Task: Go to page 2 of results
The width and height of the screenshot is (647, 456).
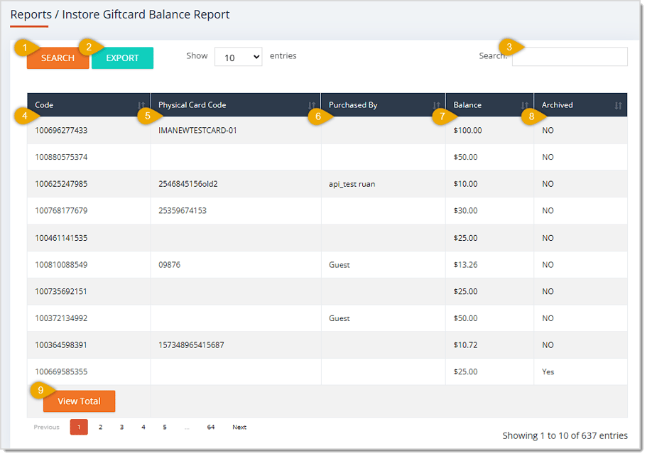Action: click(100, 427)
